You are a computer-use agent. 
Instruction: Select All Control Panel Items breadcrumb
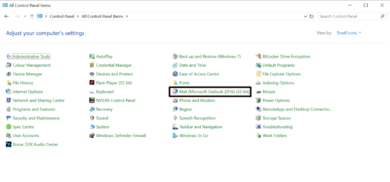coord(102,16)
